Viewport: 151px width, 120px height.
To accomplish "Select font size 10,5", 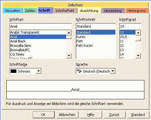I will (128, 37).
